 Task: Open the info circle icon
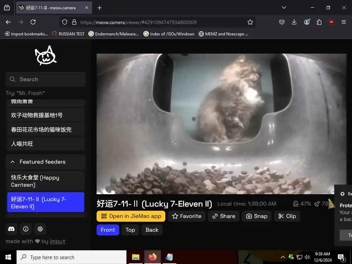click(26, 229)
